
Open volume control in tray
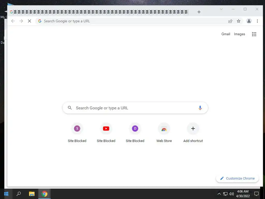coord(232,194)
